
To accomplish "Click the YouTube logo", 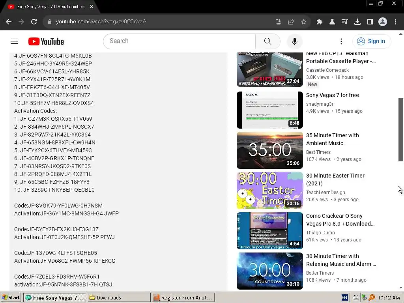I will 46,41.
